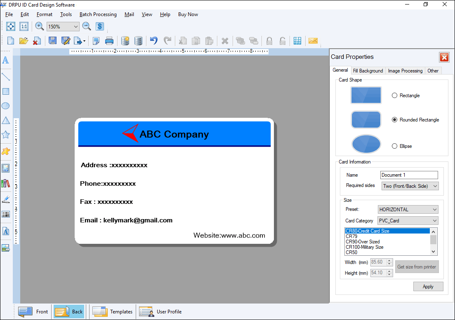Click the Undo arrow icon
Image resolution: width=455 pixels, height=320 pixels.
tap(154, 41)
